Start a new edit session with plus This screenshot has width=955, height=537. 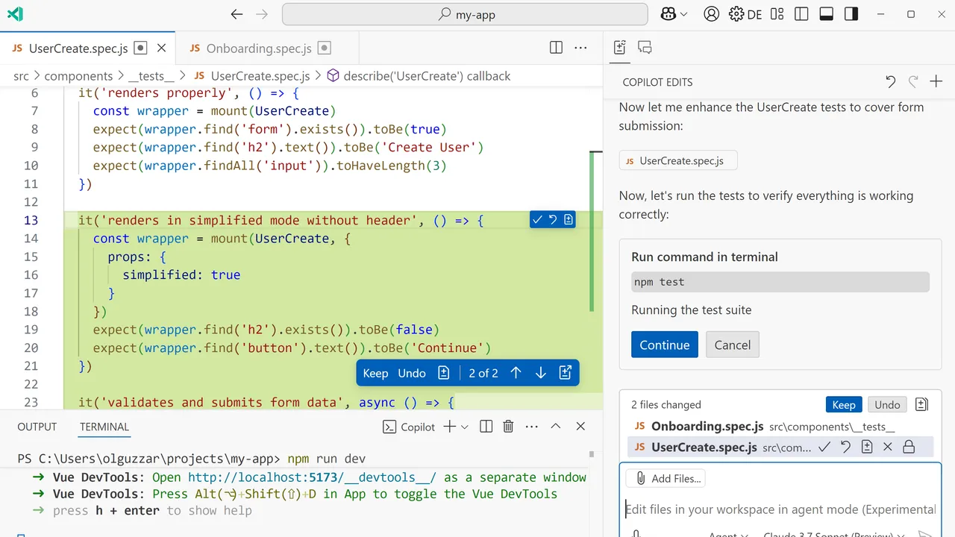[936, 82]
